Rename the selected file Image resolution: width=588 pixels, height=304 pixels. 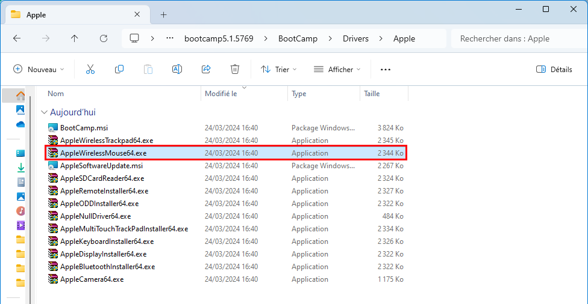[177, 69]
